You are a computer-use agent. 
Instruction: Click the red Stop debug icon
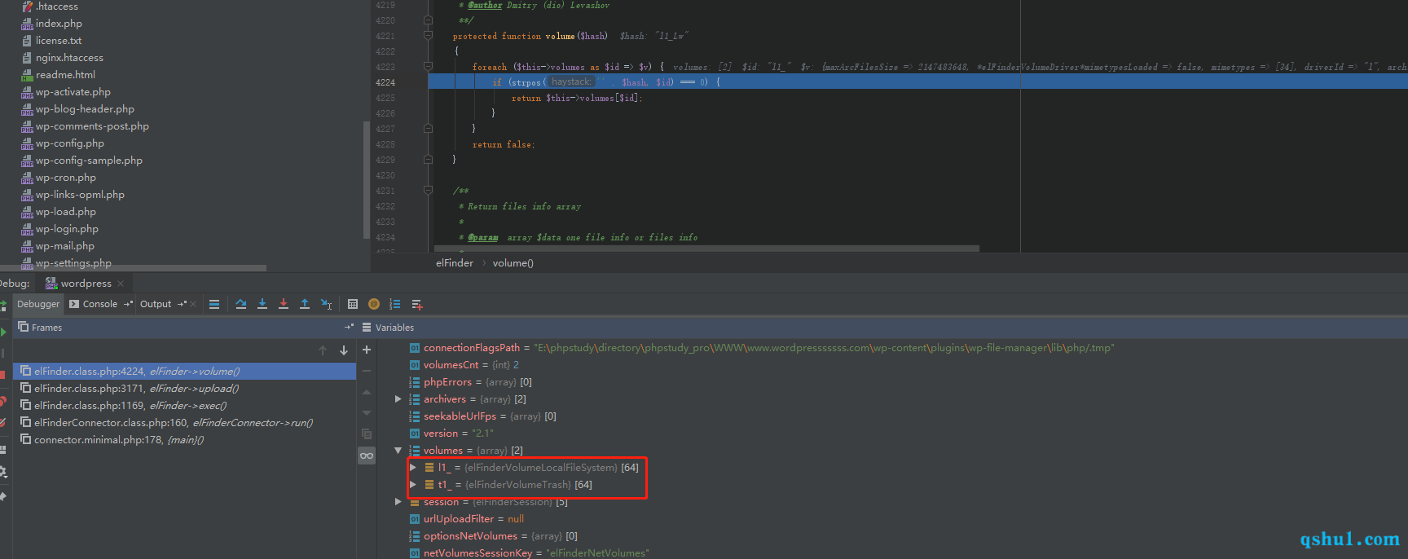point(2,374)
